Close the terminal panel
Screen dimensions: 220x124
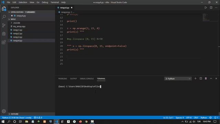point(216,79)
